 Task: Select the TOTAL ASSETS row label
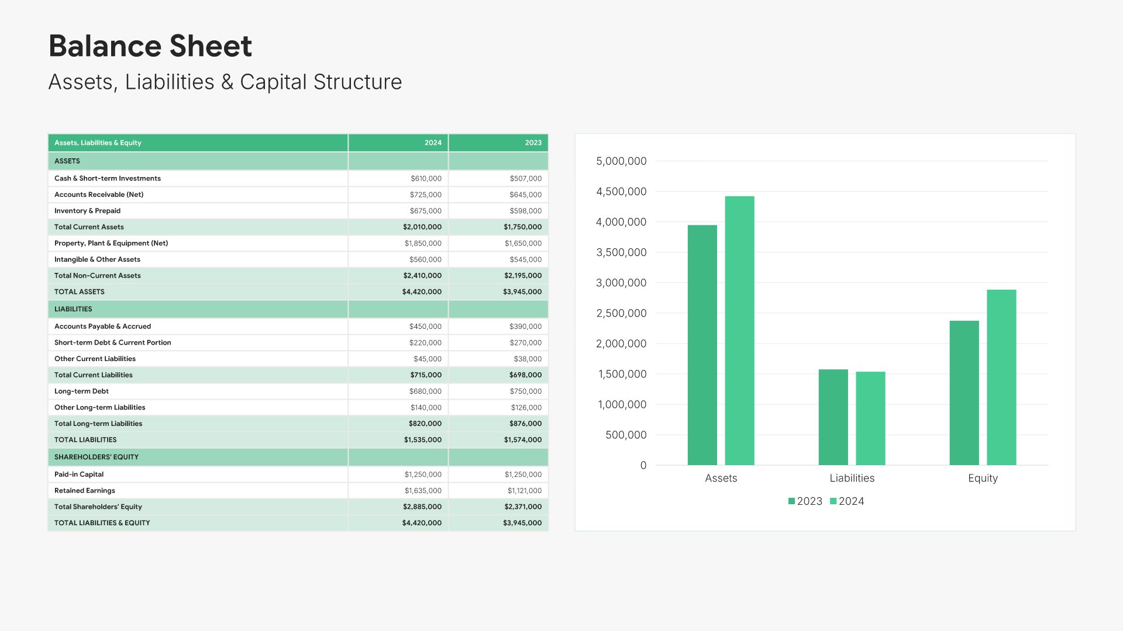coord(80,292)
